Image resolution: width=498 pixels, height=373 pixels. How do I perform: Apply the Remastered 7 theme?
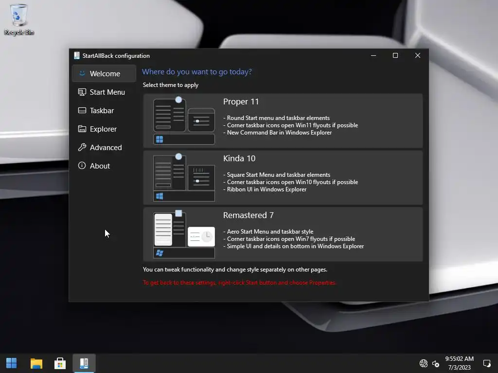click(x=283, y=235)
